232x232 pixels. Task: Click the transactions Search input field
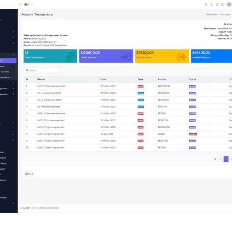[43, 70]
